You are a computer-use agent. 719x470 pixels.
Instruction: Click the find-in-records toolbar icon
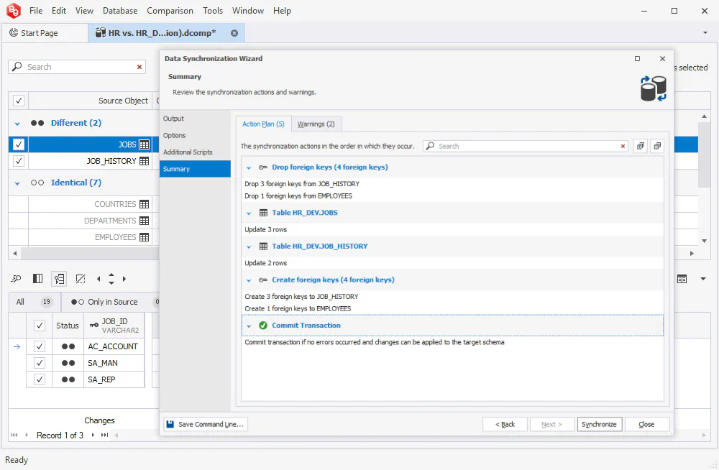[16, 278]
